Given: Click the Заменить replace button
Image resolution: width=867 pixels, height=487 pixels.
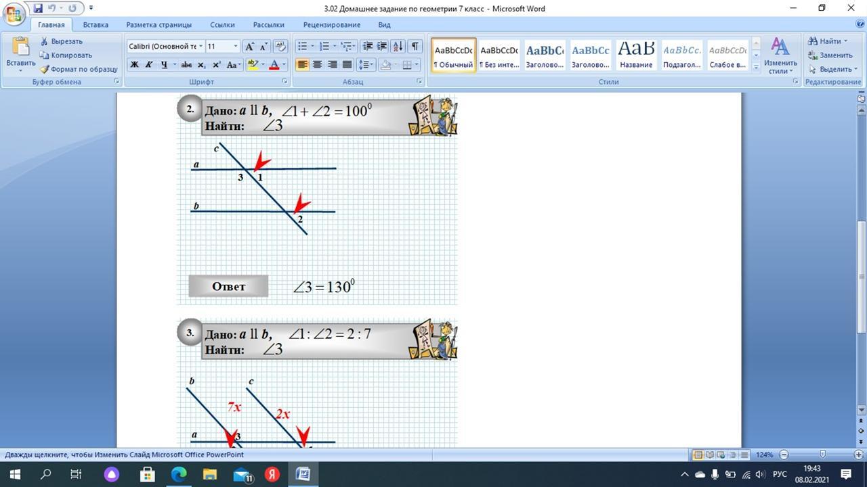Looking at the screenshot, I should pos(830,55).
